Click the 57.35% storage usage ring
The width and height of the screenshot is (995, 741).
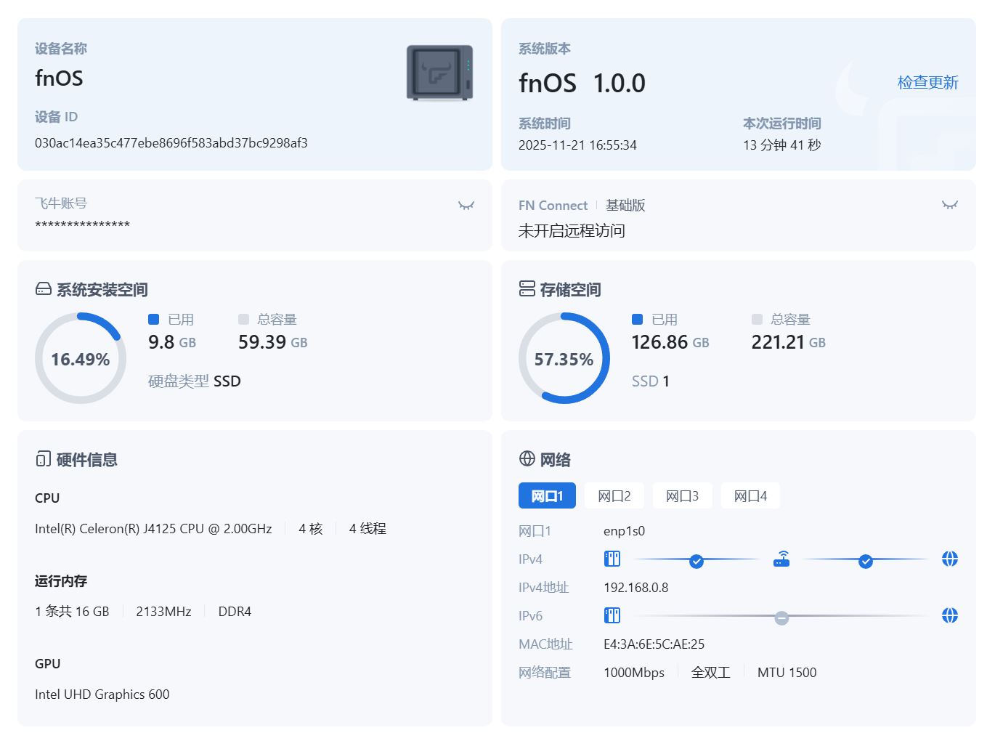click(x=564, y=358)
